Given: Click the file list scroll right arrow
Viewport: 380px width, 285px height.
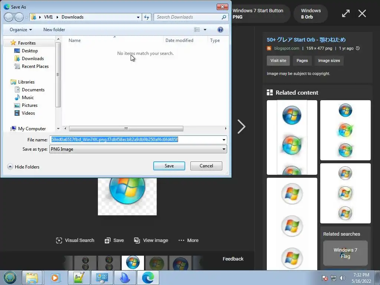Looking at the screenshot, I should pos(226,128).
